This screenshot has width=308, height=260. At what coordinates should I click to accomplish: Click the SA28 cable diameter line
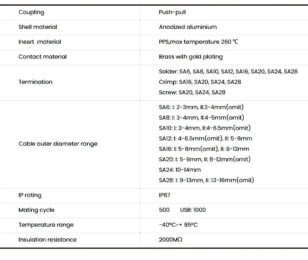click(x=206, y=180)
